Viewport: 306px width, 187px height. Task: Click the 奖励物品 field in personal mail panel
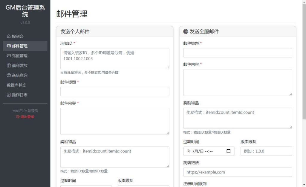click(114, 156)
